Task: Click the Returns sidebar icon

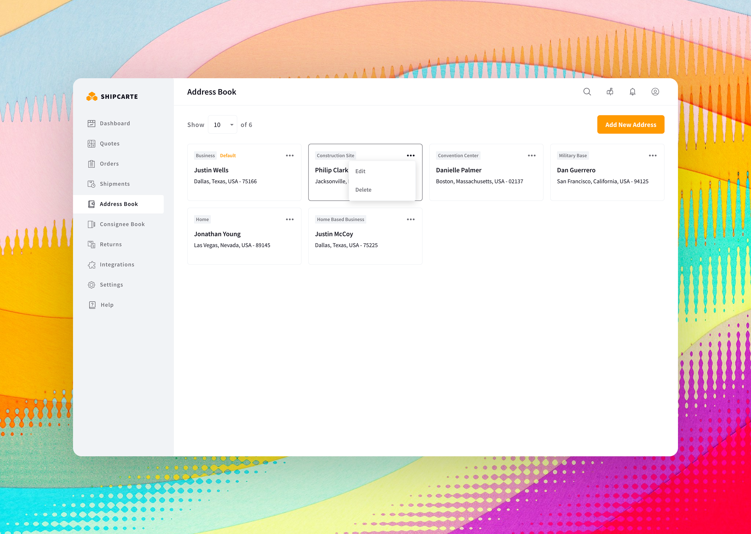Action: (92, 244)
